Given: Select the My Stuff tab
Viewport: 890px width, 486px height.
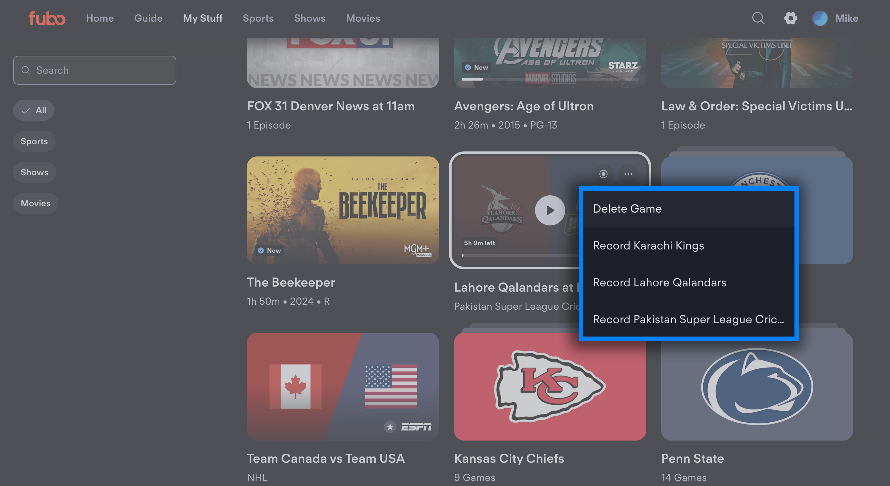Looking at the screenshot, I should pos(203,18).
